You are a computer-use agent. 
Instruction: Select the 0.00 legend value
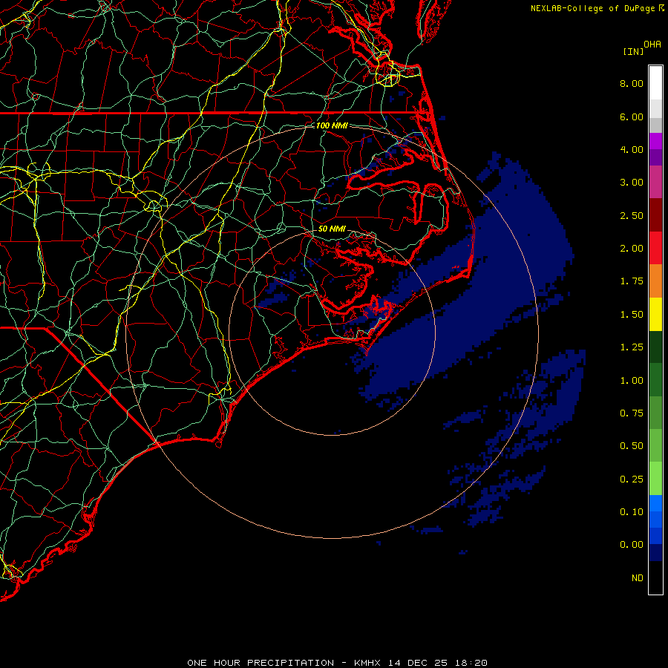[632, 545]
